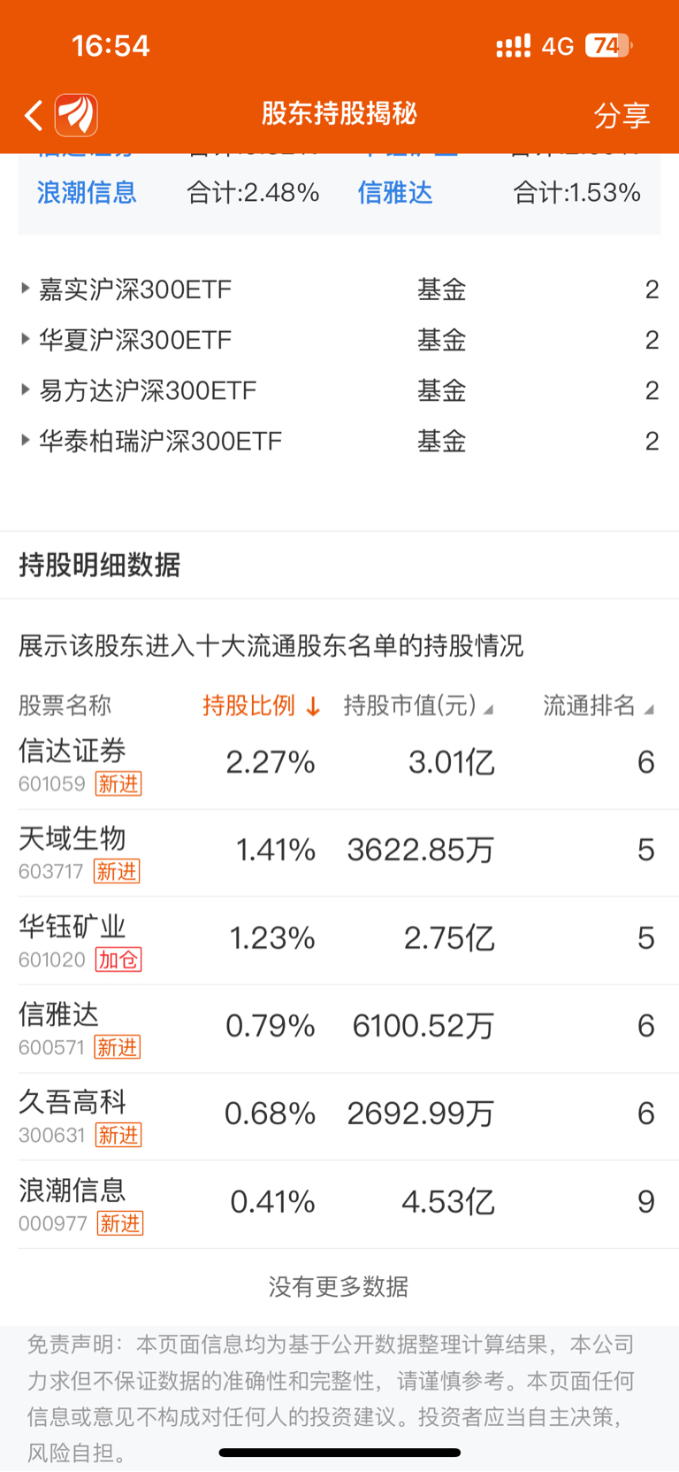
Task: Click the 没有更多数据 footer text
Action: (x=339, y=1286)
